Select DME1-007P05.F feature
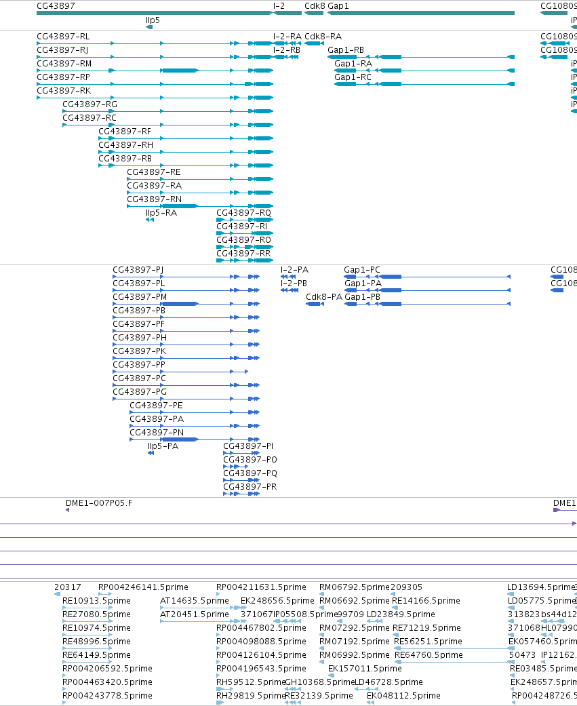 (68, 510)
